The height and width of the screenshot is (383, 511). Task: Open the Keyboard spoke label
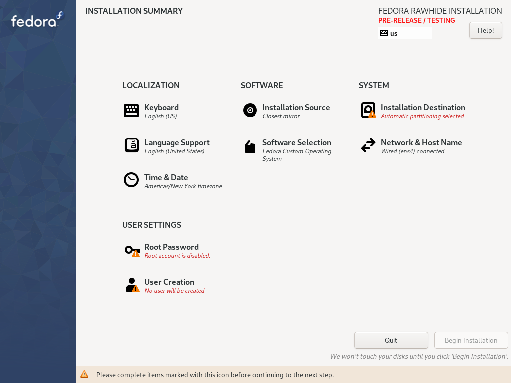tap(161, 108)
